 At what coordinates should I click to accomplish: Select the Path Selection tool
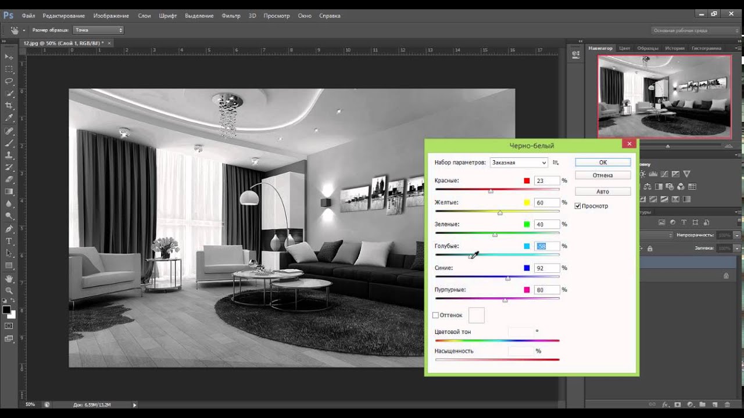pyautogui.click(x=9, y=254)
